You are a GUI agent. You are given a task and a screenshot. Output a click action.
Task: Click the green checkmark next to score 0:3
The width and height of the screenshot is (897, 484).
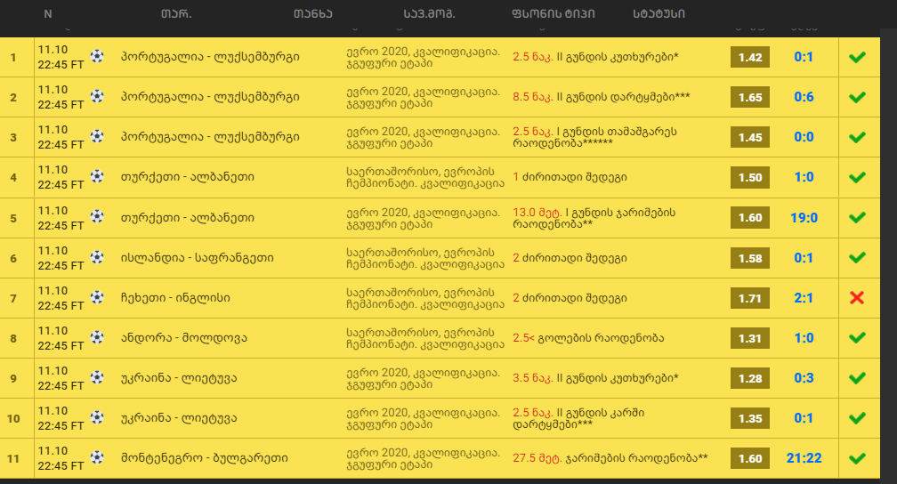point(857,377)
